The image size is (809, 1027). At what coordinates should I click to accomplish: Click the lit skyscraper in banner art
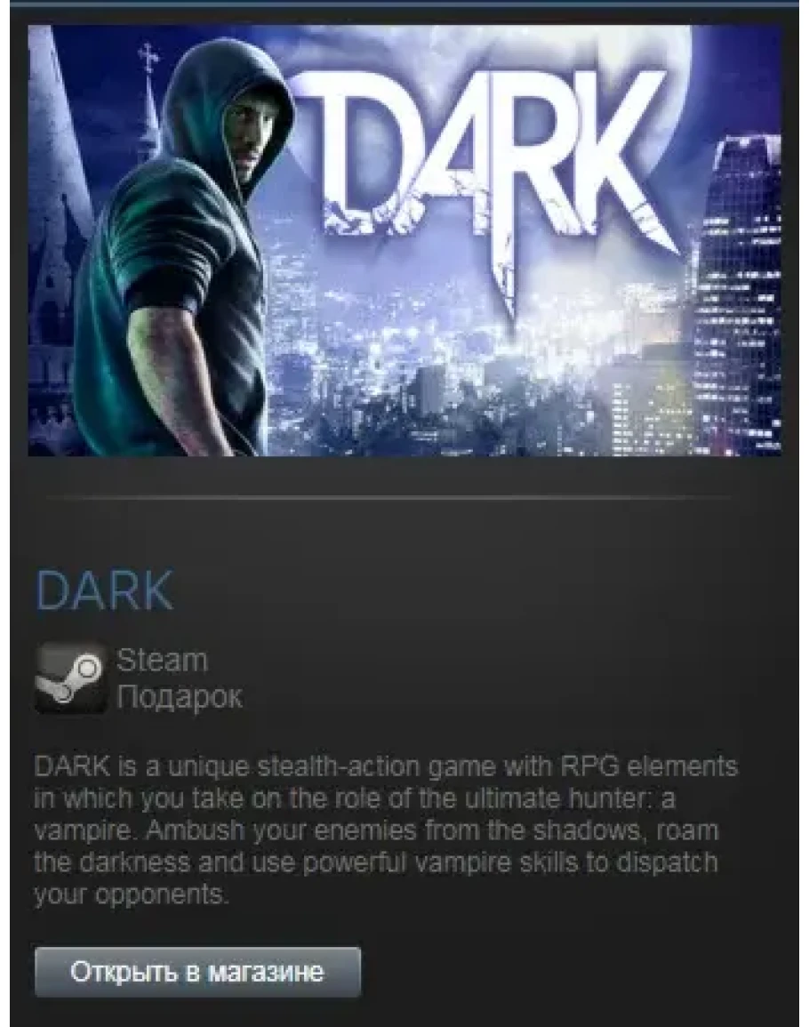click(737, 294)
